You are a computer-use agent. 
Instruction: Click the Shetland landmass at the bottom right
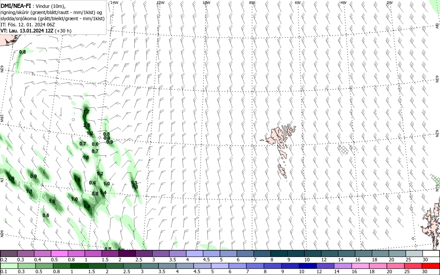point(432,227)
